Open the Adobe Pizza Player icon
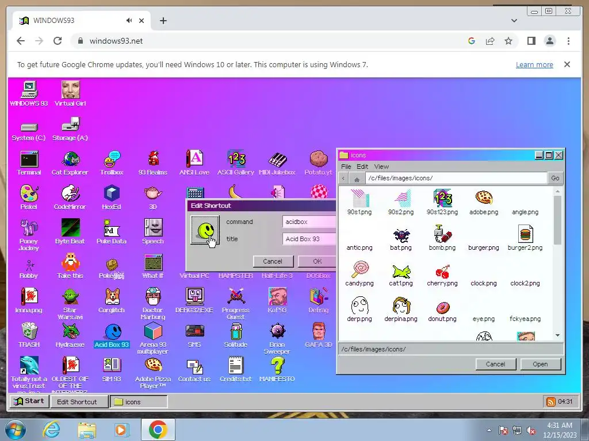589x441 pixels. click(x=153, y=373)
